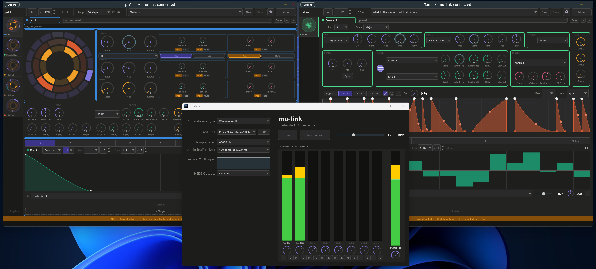Screen dimensions: 596x269
Task: Click the modulation amount slider reading -0.7
Action: (x=543, y=194)
